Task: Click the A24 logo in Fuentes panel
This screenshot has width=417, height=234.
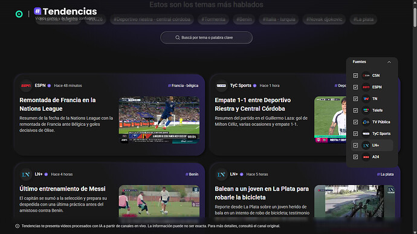Action: pyautogui.click(x=366, y=157)
